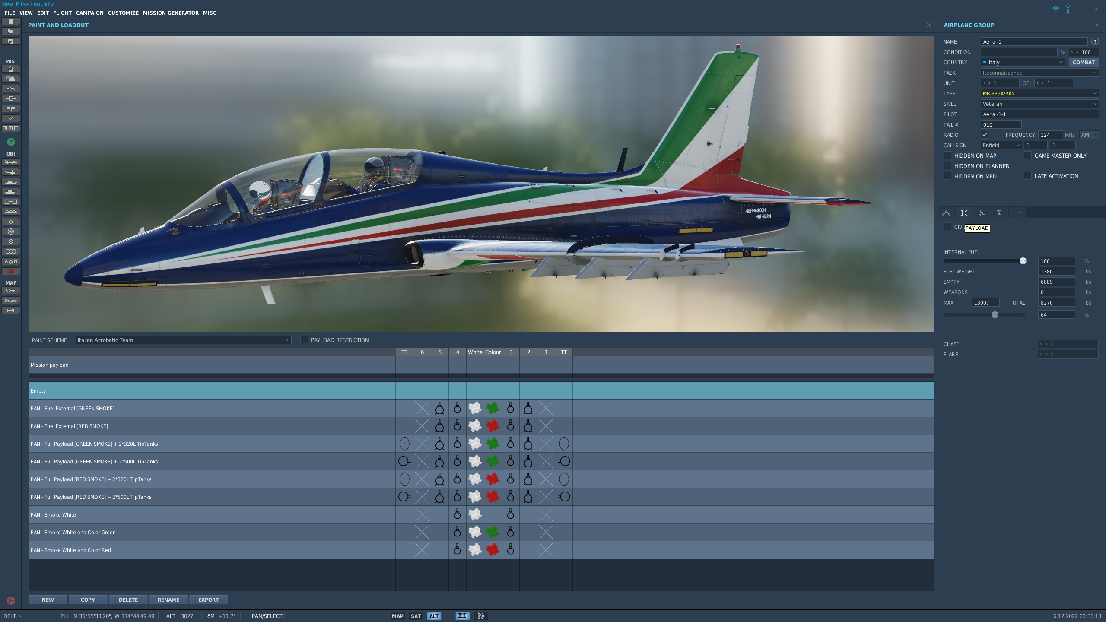Toggle the Radio checkbox

(985, 135)
